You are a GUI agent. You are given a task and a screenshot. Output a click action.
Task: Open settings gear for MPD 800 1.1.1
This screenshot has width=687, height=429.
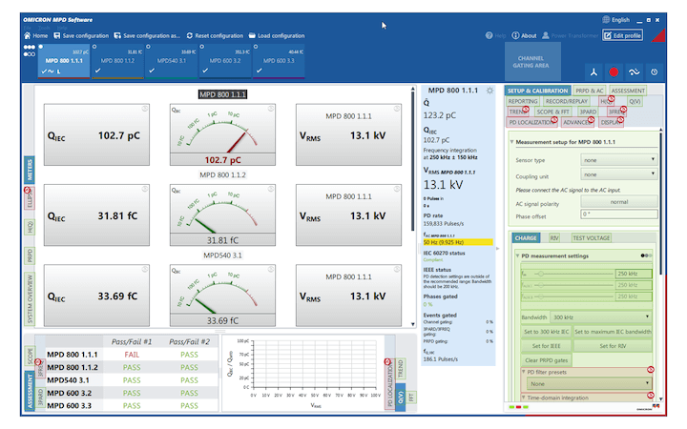(489, 91)
